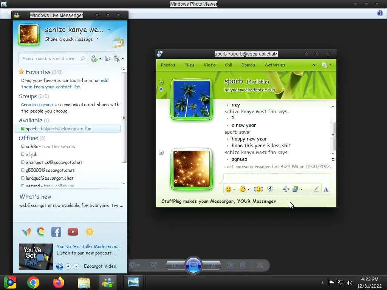Switch to handwriting pen mode
This screenshot has width=387, height=290.
tap(316, 189)
